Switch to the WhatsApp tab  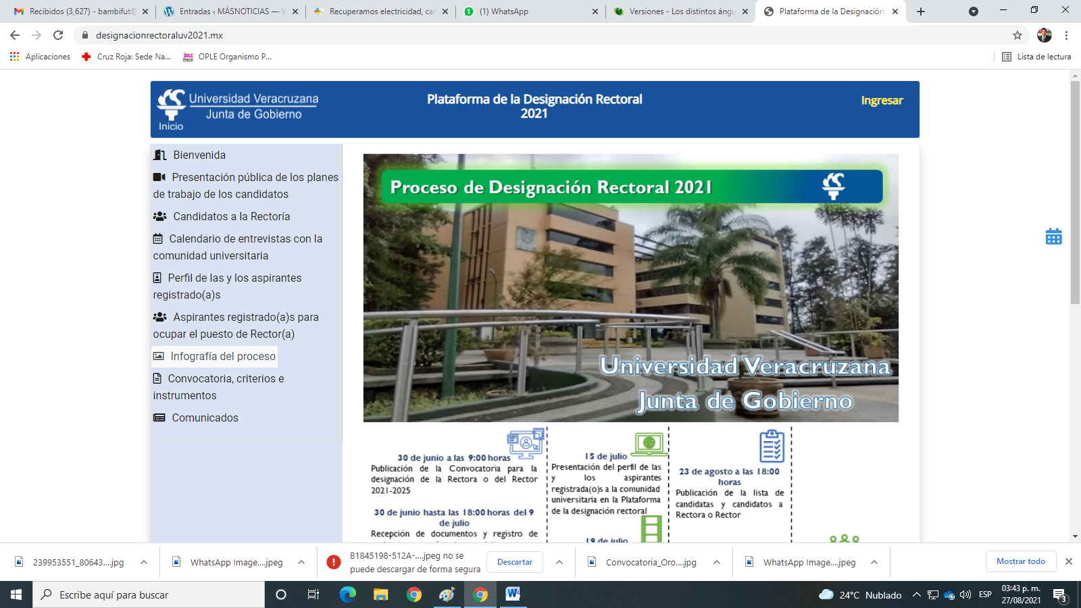coord(530,11)
